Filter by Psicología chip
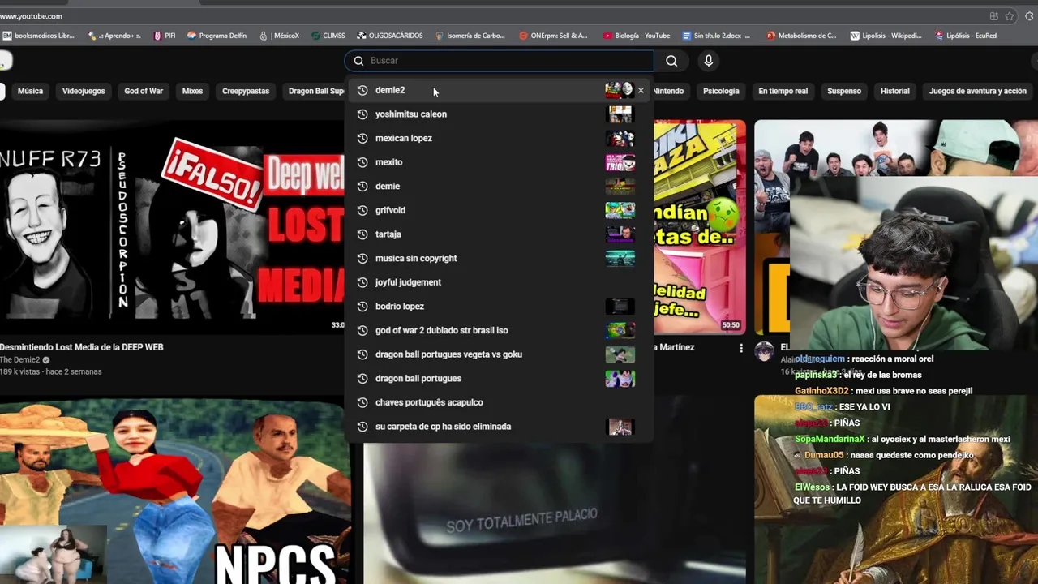The height and width of the screenshot is (584, 1038). point(721,91)
